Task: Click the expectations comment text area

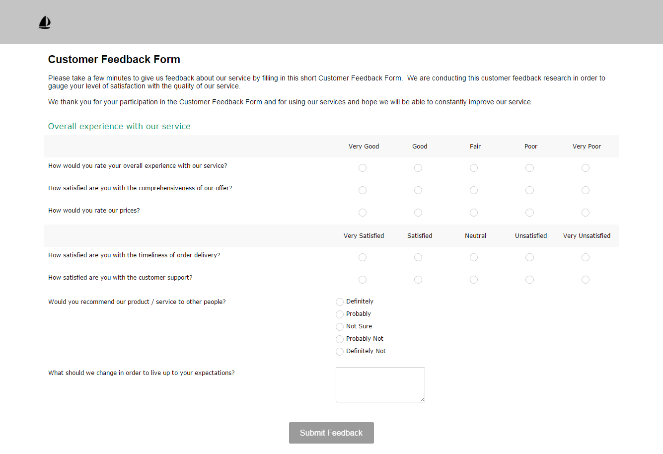Action: (380, 384)
